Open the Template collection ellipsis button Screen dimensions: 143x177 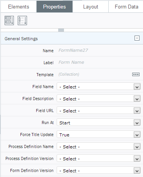(x=136, y=74)
